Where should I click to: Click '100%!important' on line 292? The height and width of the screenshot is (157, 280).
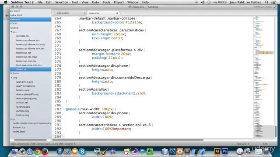(117, 129)
